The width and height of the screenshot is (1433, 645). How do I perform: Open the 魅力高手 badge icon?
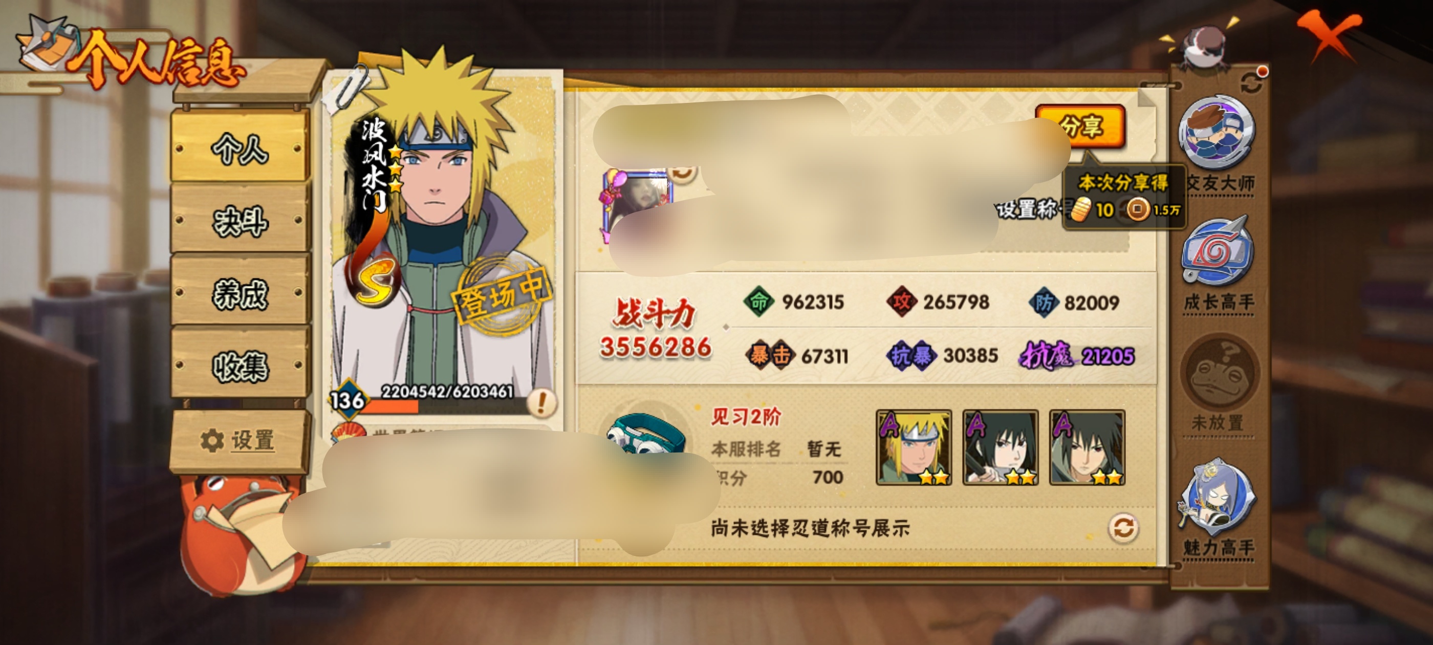1217,496
